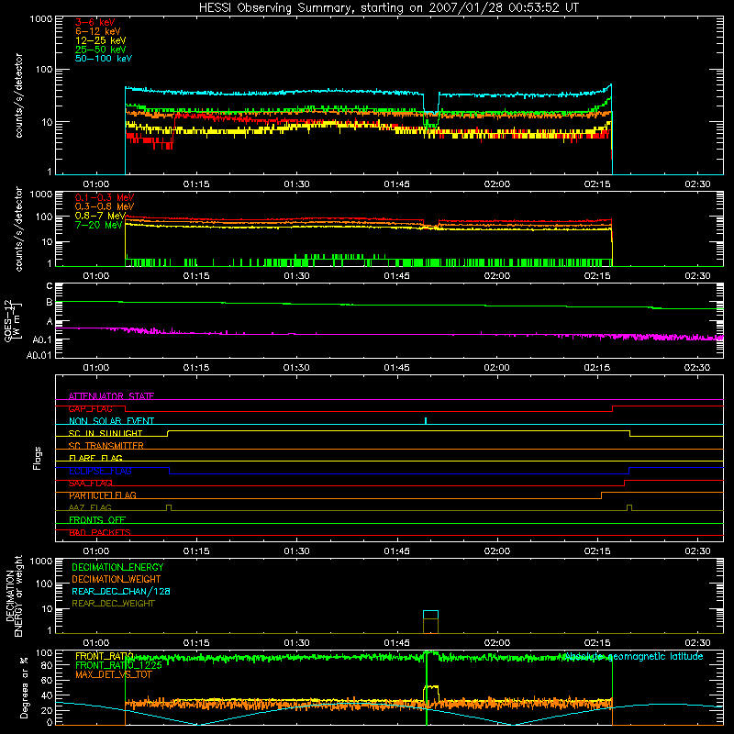Select the GAP_FLAG label
This screenshot has height=734, width=734.
(x=90, y=408)
